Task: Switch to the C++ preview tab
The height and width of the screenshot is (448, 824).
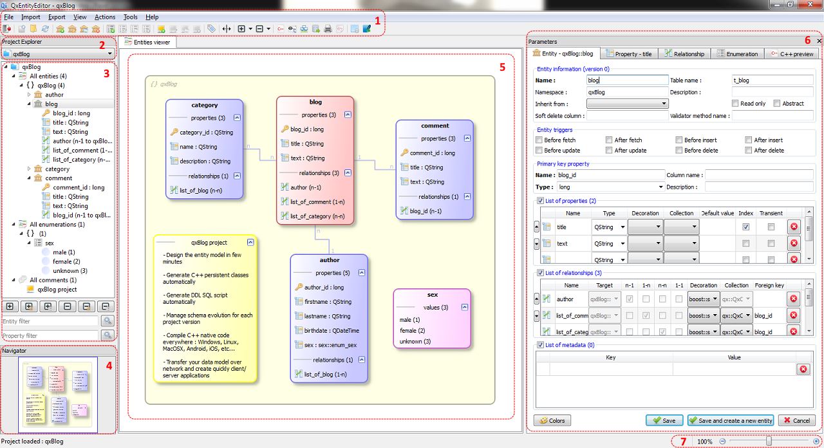Action: (x=792, y=54)
